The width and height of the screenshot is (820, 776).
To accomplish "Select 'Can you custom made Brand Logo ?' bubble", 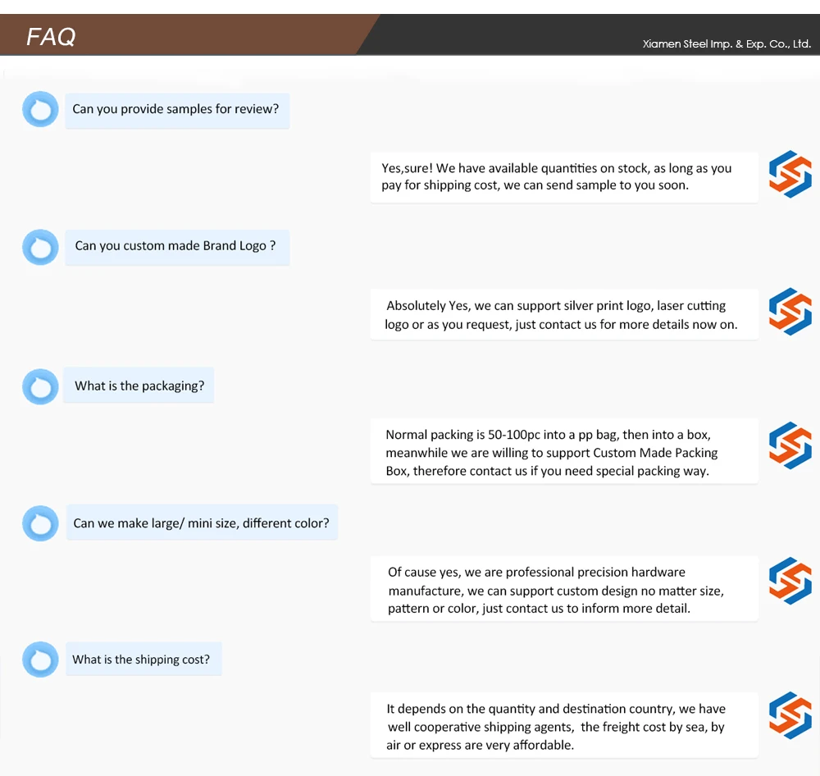I will pyautogui.click(x=176, y=246).
